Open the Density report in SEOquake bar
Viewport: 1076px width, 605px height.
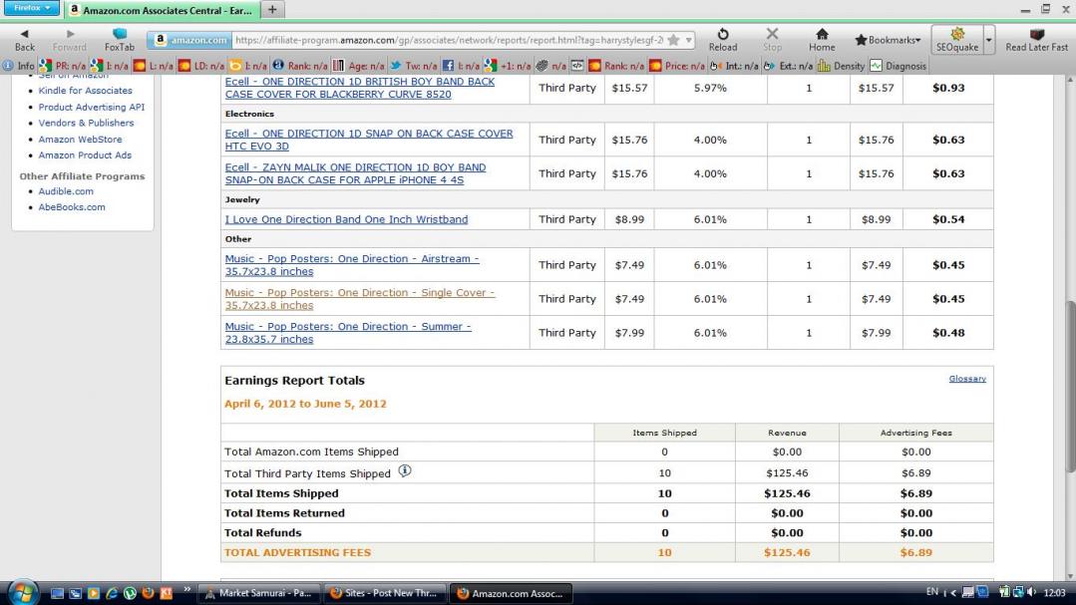click(842, 66)
